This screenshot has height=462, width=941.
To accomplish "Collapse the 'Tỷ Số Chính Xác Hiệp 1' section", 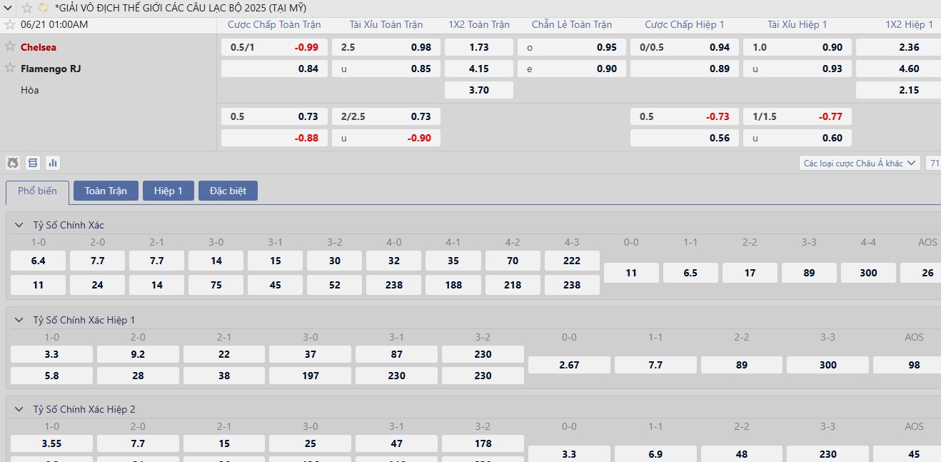I will [19, 320].
